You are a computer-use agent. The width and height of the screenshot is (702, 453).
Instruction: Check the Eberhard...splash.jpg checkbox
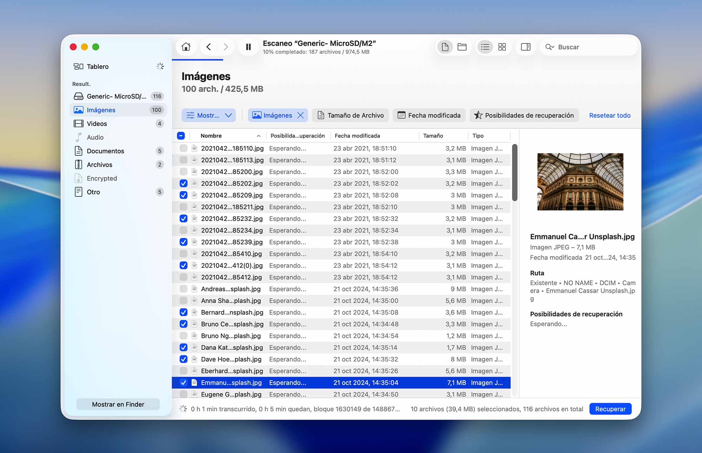(x=183, y=371)
